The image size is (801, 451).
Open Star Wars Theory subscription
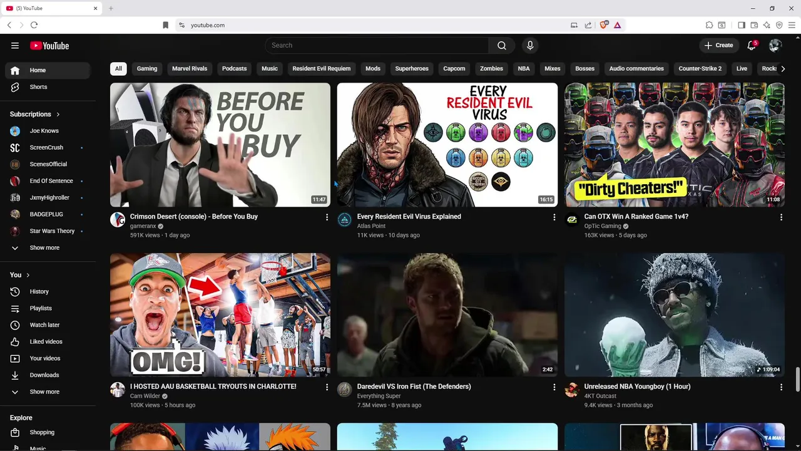point(48,231)
